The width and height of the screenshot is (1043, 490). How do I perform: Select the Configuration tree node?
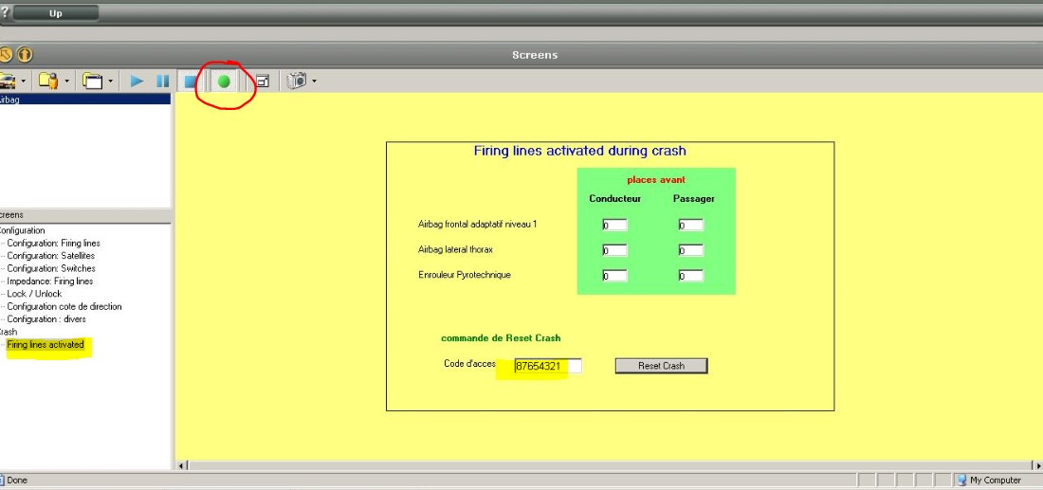point(21,230)
